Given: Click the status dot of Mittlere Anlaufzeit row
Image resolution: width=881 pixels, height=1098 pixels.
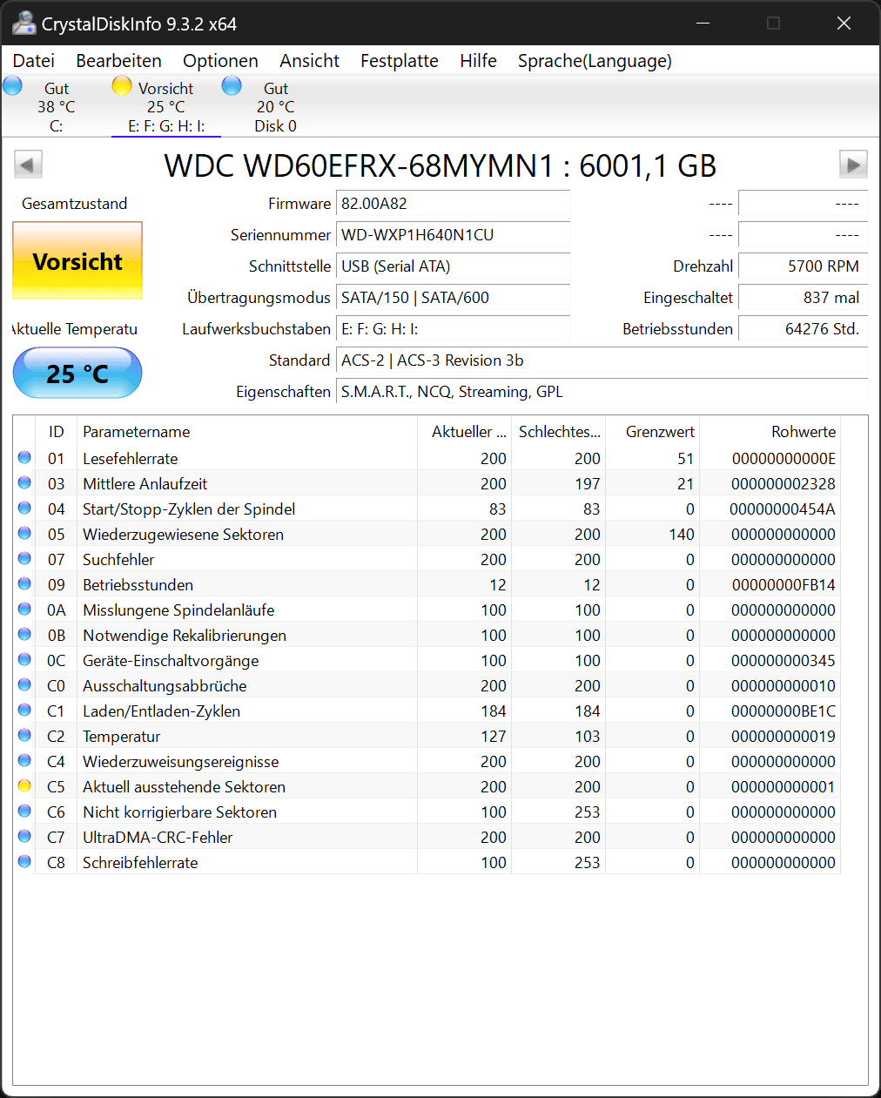Looking at the screenshot, I should click(24, 482).
